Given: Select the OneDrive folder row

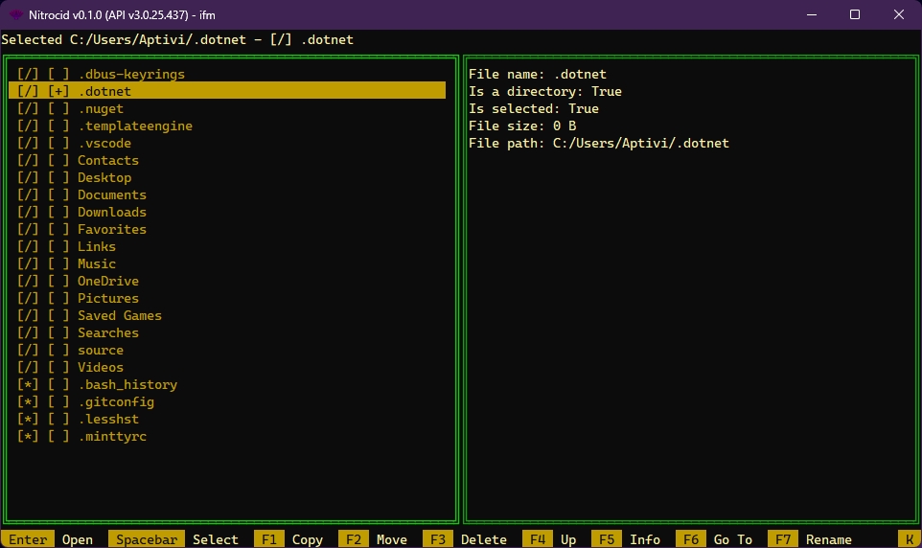Looking at the screenshot, I should coord(107,282).
